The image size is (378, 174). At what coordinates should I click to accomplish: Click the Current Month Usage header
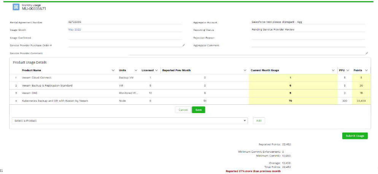pos(265,70)
